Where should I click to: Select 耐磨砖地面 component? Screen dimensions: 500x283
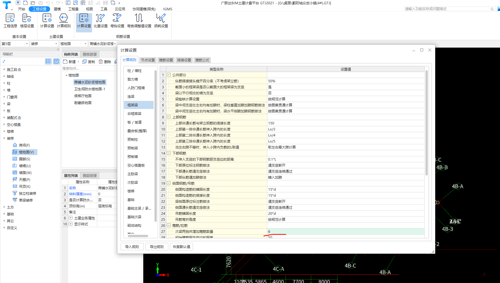tap(83, 103)
